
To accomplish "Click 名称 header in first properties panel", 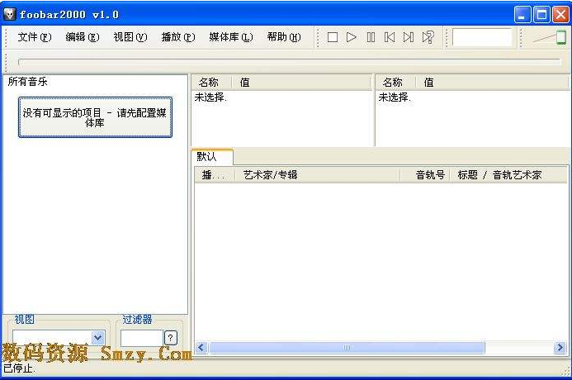I will [x=211, y=83].
